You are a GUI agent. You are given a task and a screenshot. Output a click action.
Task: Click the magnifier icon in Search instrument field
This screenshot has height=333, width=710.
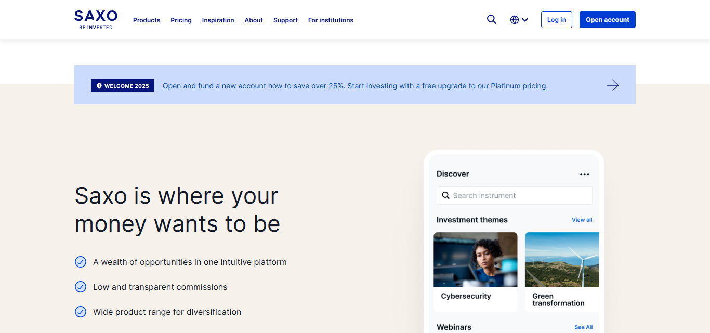445,195
